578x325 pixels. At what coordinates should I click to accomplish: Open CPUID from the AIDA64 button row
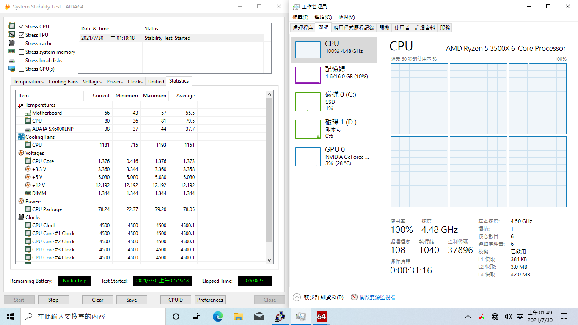(176, 300)
